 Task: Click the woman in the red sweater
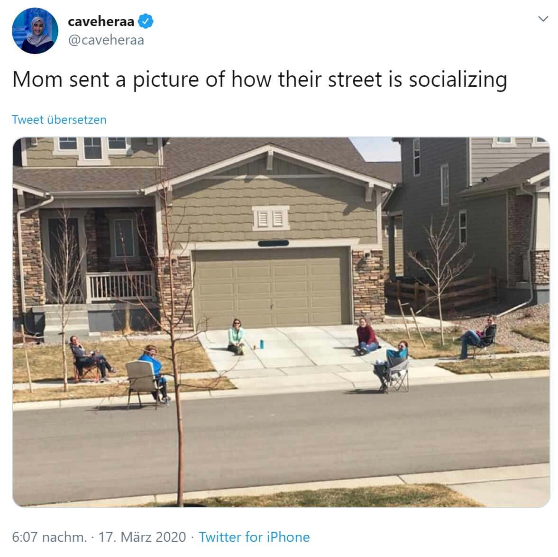click(x=366, y=337)
